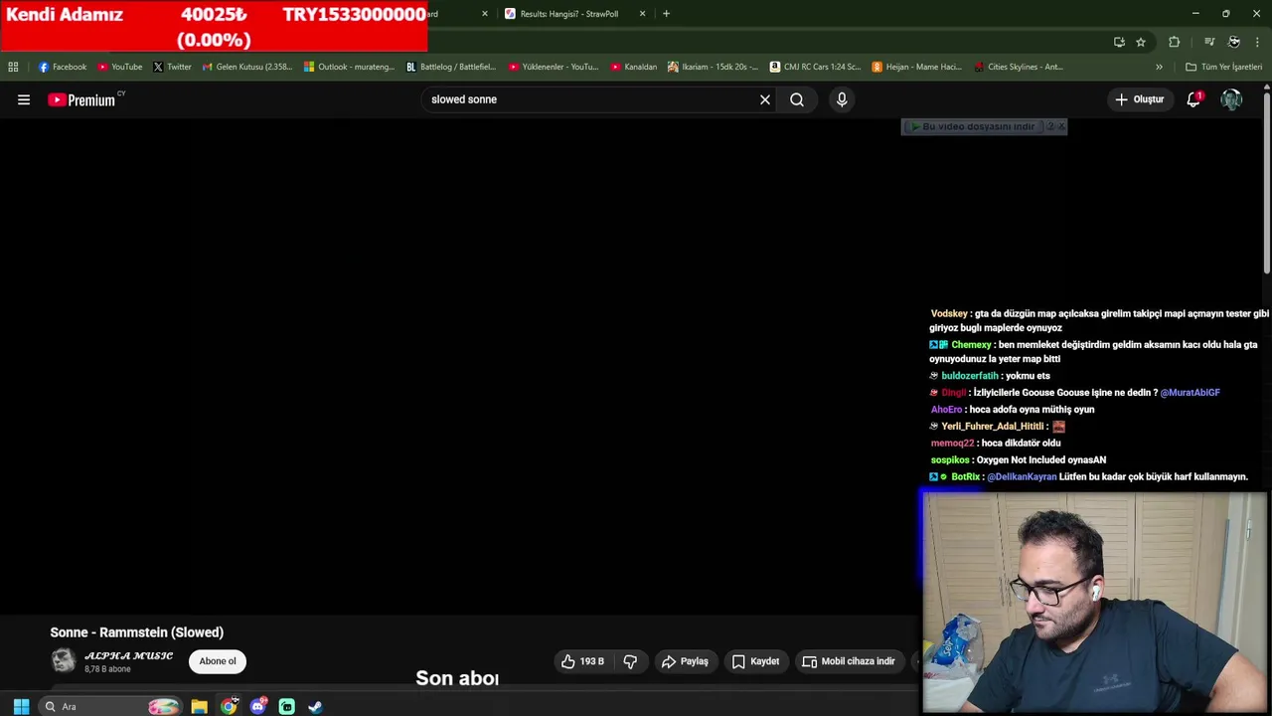Open ALPHA MUSIC channel name link
The height and width of the screenshot is (716, 1272).
pyautogui.click(x=129, y=656)
